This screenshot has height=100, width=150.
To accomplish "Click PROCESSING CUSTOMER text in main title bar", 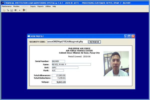I will point(106,3).
